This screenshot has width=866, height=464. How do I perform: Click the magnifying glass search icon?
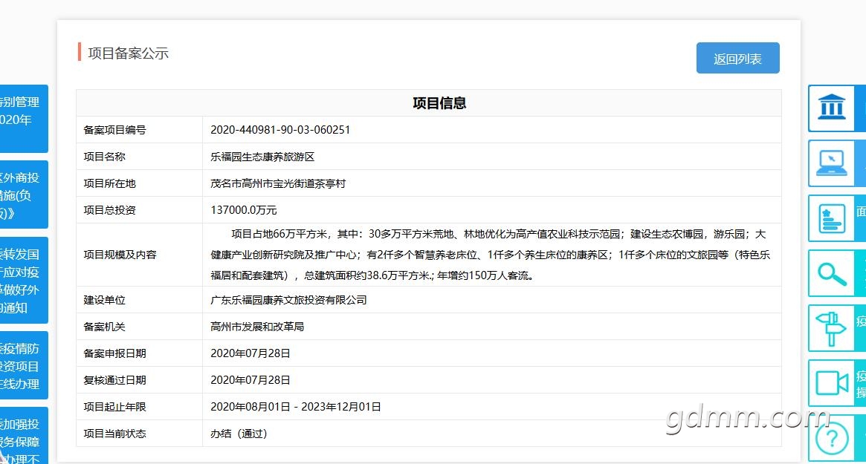[832, 274]
